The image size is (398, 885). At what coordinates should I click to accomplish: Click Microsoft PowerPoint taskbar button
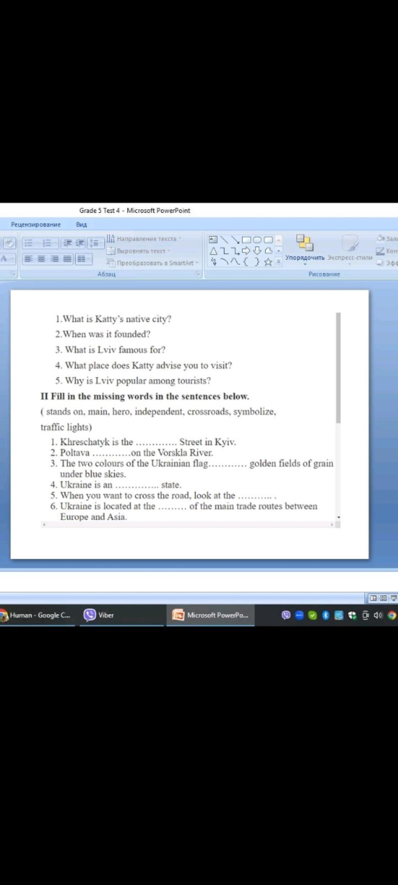tap(210, 615)
